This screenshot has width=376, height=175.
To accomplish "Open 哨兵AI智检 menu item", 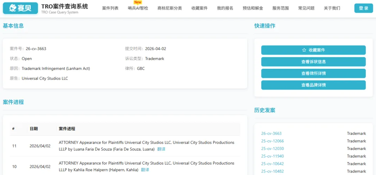I will coord(138,8).
